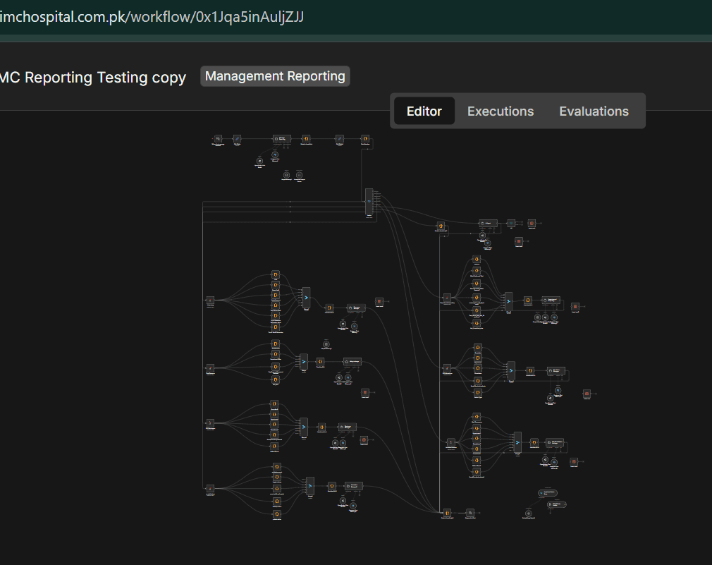Open the topmost Merge node in left column

click(307, 298)
